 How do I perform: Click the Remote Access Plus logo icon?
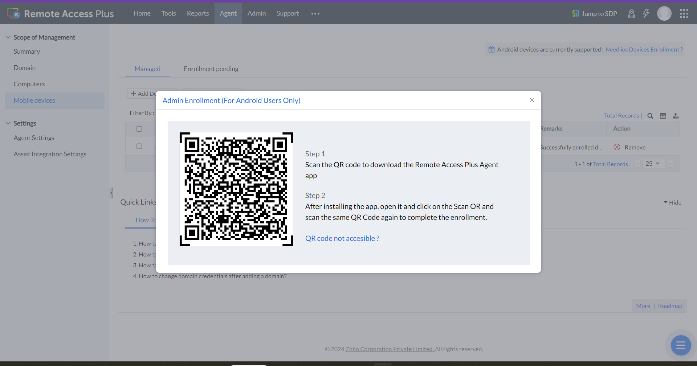click(x=14, y=13)
